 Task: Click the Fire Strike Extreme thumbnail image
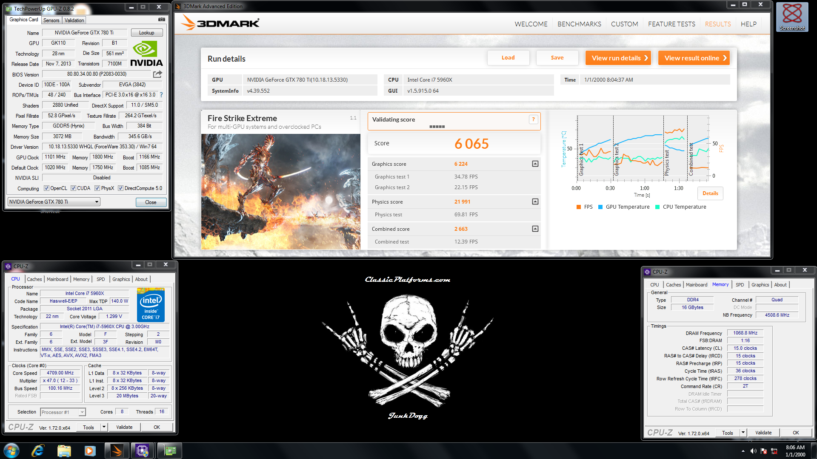coord(280,192)
